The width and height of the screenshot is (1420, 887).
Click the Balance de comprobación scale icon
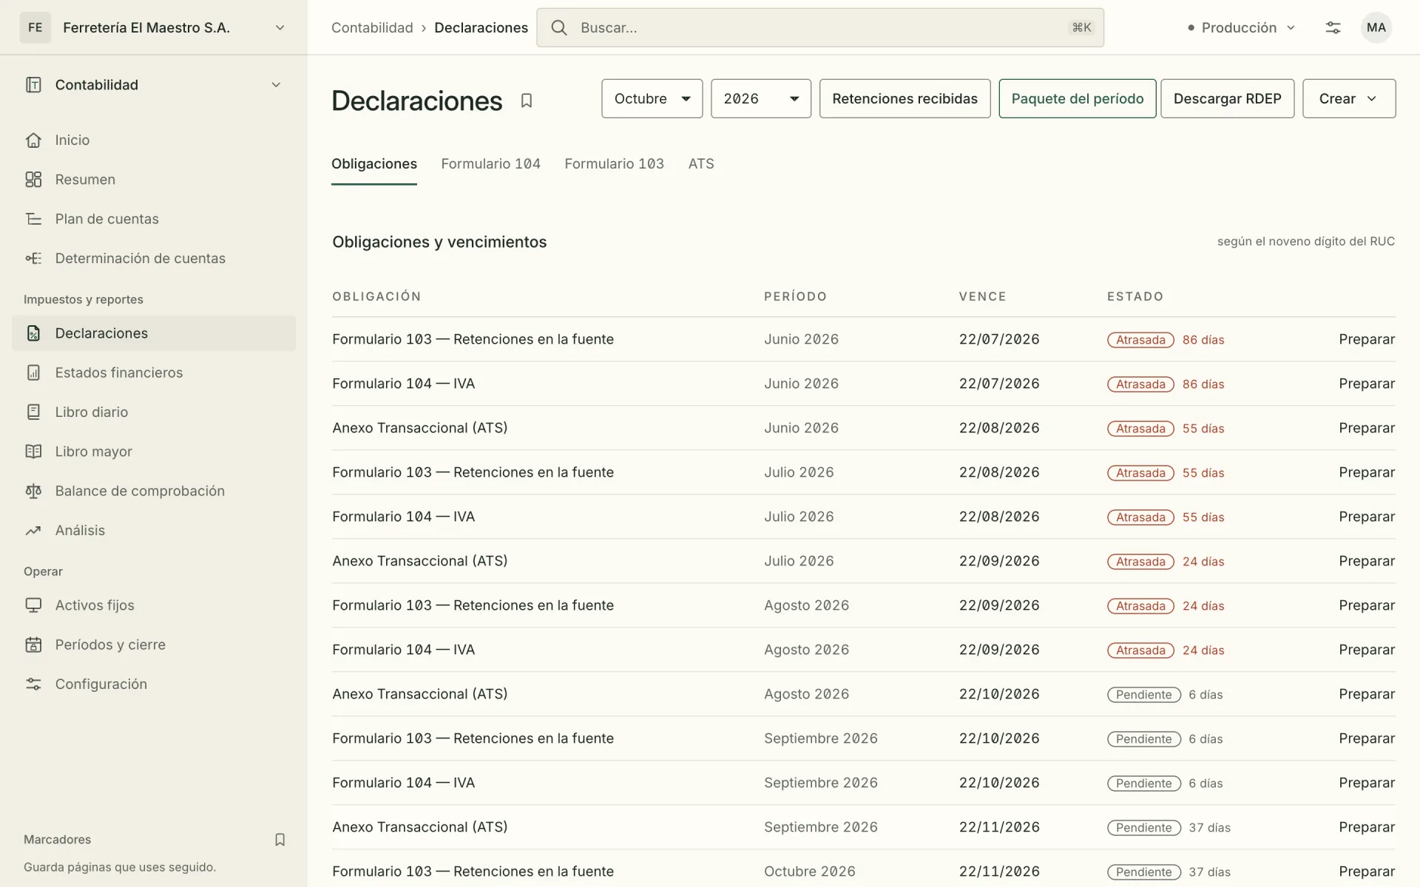coord(33,491)
